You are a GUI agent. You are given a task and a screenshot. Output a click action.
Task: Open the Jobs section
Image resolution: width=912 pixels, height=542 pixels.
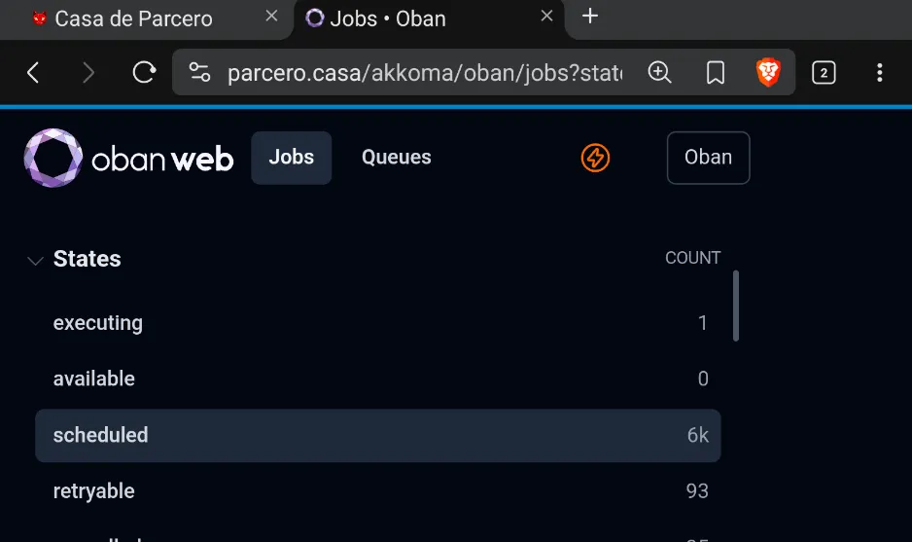click(292, 158)
